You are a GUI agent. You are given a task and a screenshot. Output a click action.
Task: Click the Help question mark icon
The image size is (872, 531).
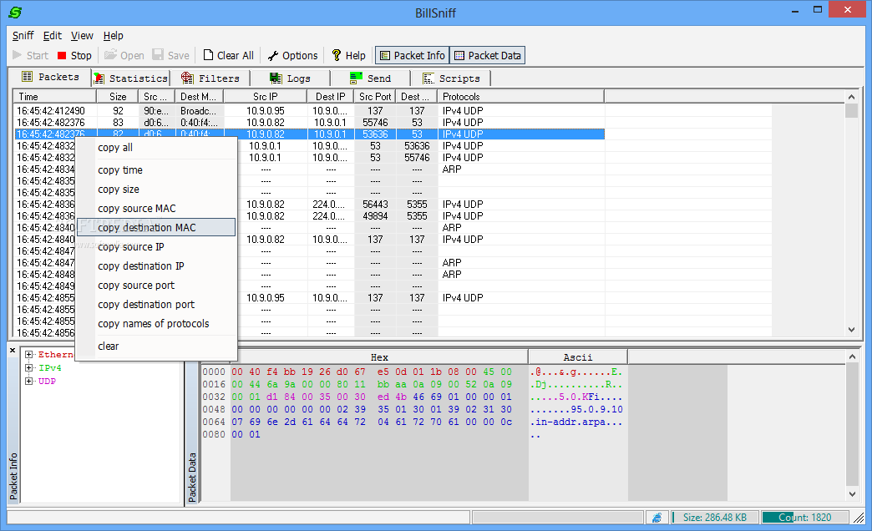[337, 55]
